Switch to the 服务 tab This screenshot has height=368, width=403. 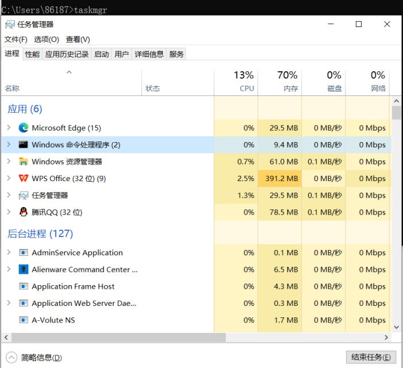pos(176,54)
